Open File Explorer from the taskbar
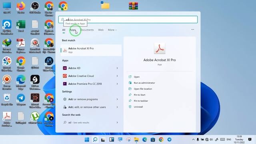 [136, 140]
